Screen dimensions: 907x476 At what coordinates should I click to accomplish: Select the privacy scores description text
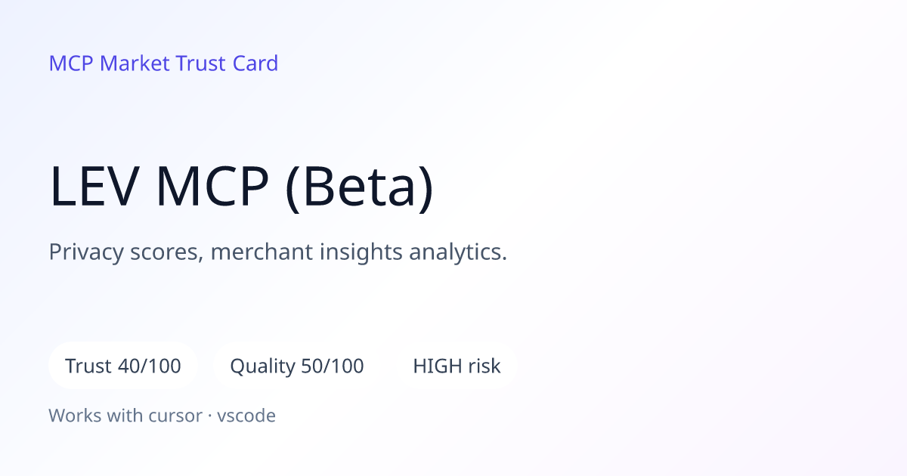tap(278, 252)
